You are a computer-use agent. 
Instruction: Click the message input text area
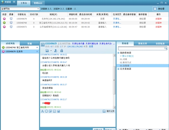pos(78,120)
